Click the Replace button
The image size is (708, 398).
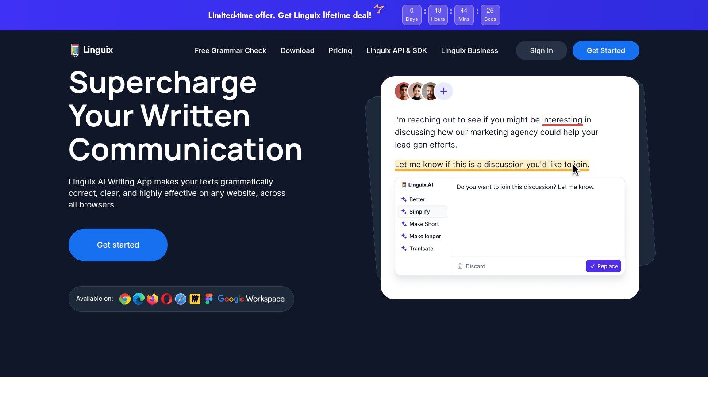(x=604, y=266)
